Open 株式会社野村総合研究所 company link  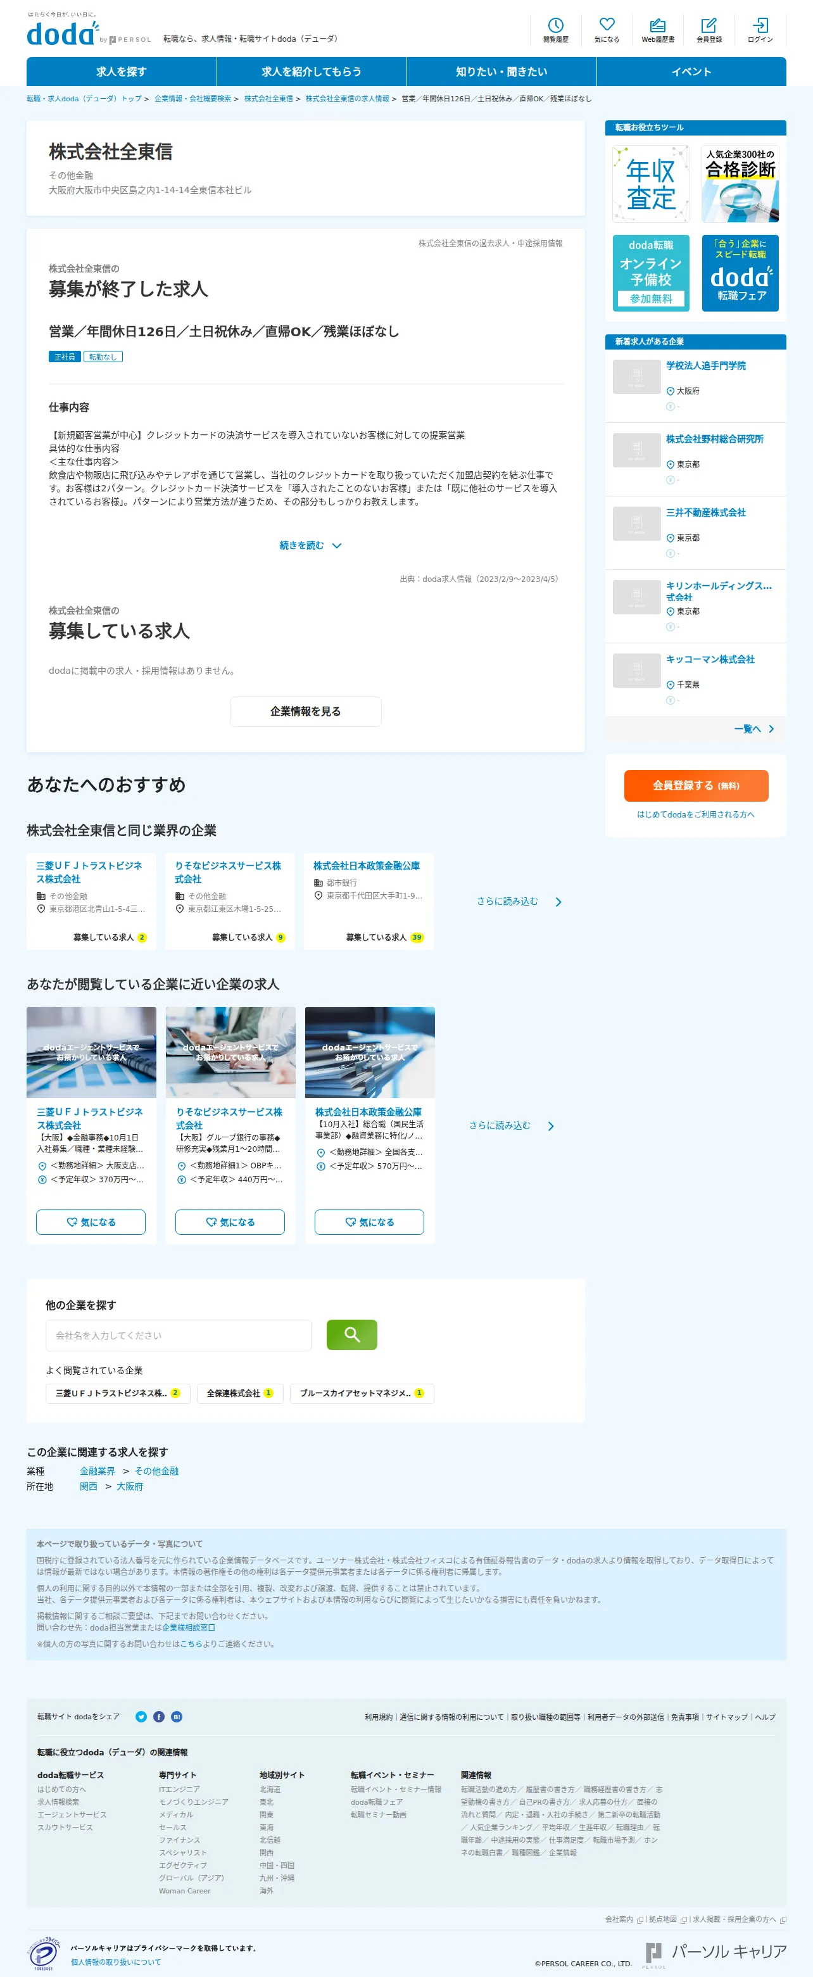(715, 439)
